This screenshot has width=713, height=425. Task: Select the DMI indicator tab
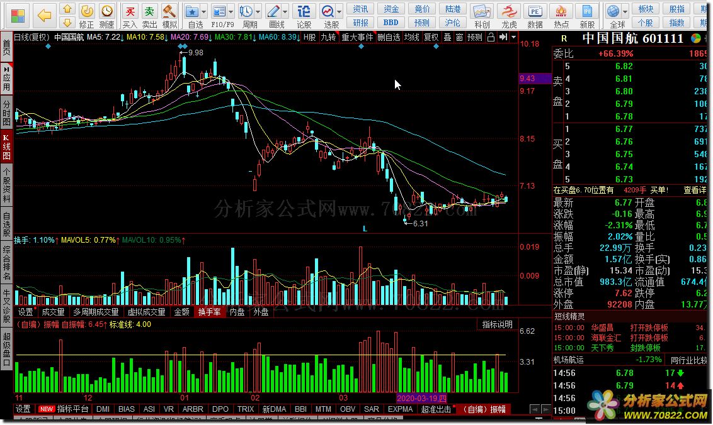pyautogui.click(x=103, y=409)
